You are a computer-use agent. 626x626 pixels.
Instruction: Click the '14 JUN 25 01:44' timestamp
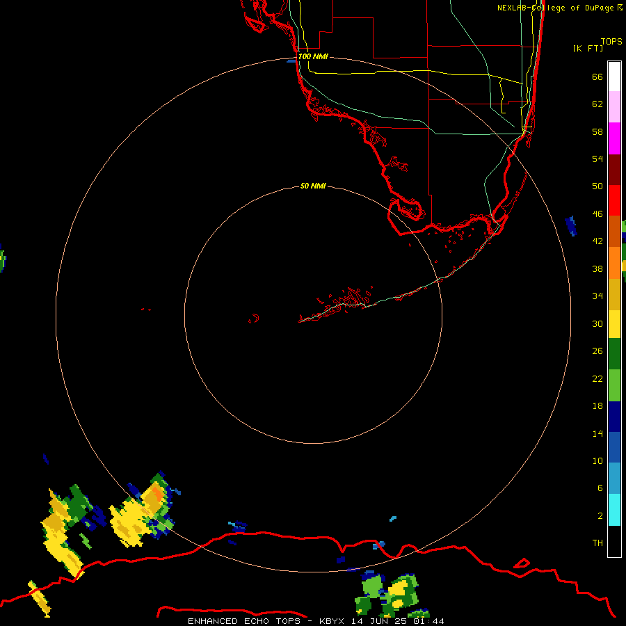(398, 621)
